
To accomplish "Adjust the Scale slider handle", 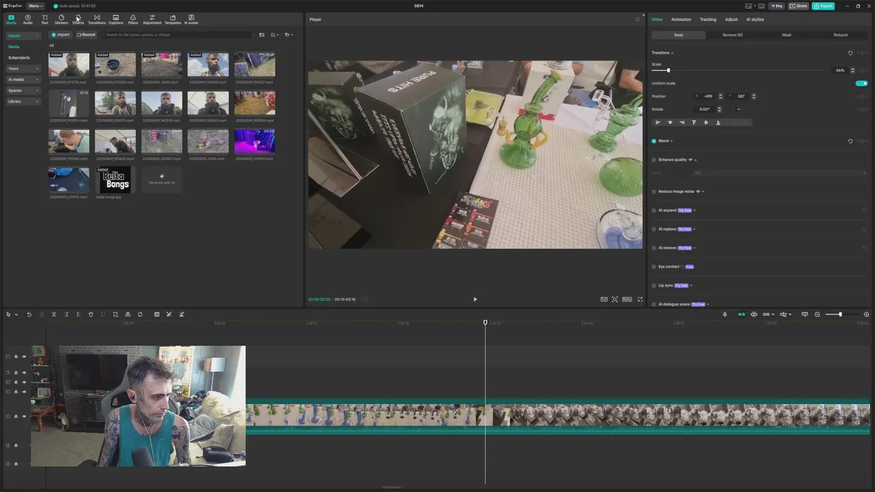I will (668, 70).
